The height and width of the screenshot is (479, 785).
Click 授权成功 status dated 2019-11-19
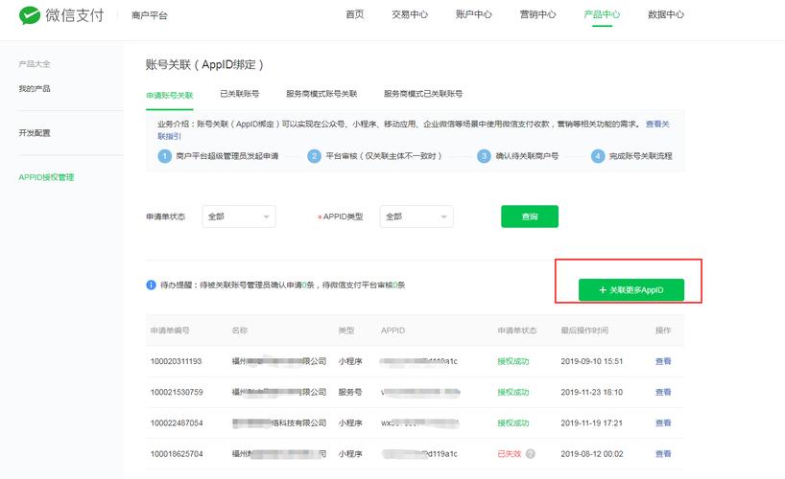[513, 423]
